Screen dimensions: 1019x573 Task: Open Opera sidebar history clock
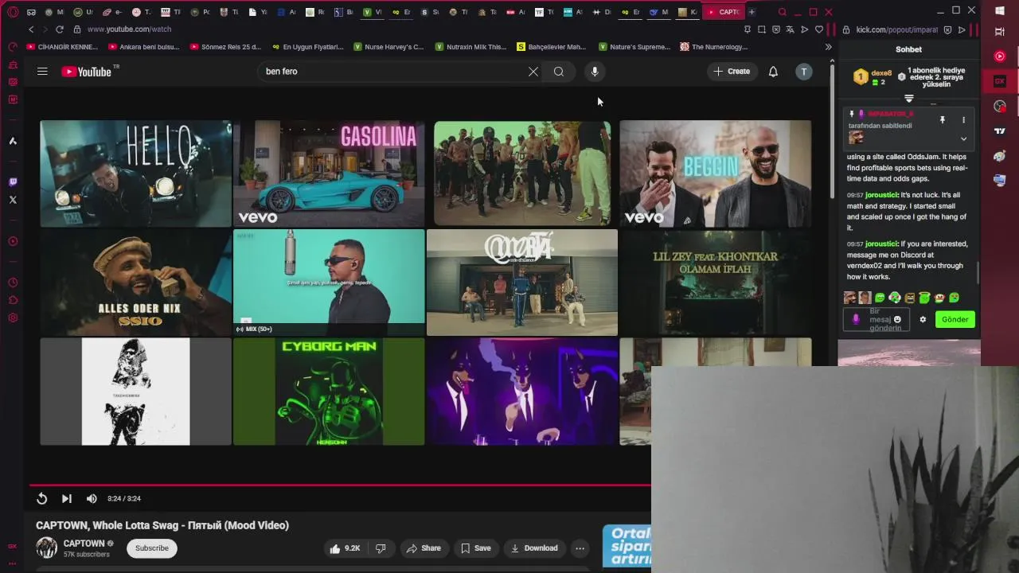pos(13,283)
